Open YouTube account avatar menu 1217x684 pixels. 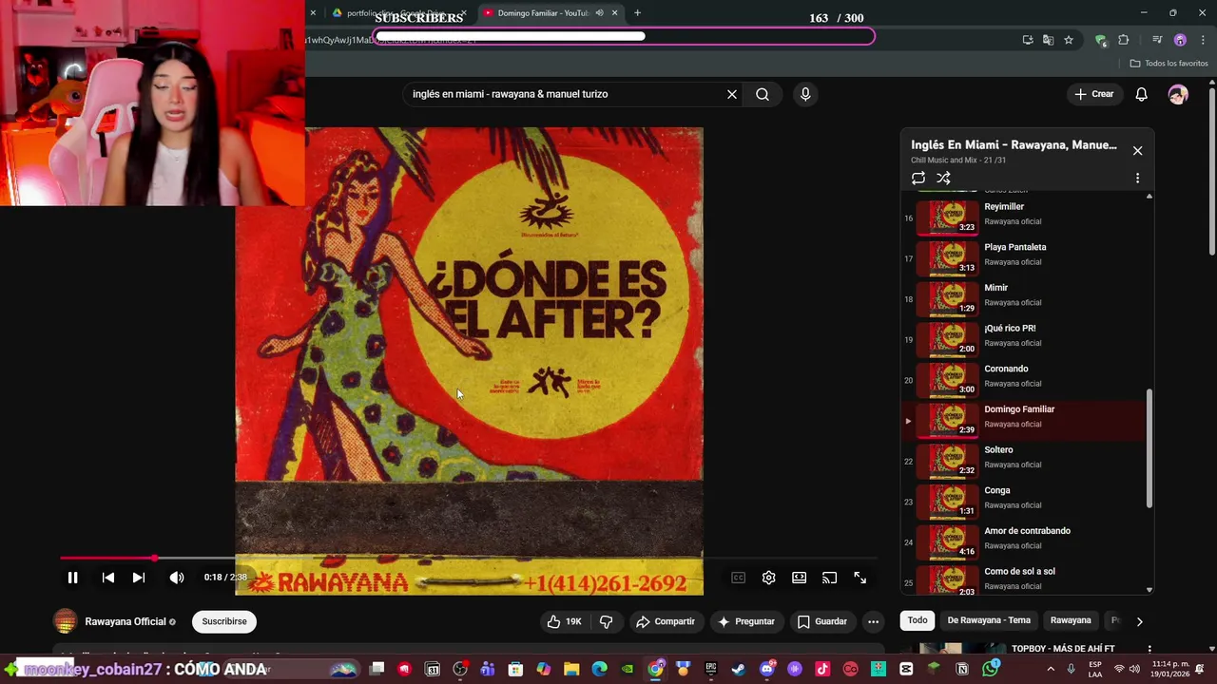tap(1178, 94)
